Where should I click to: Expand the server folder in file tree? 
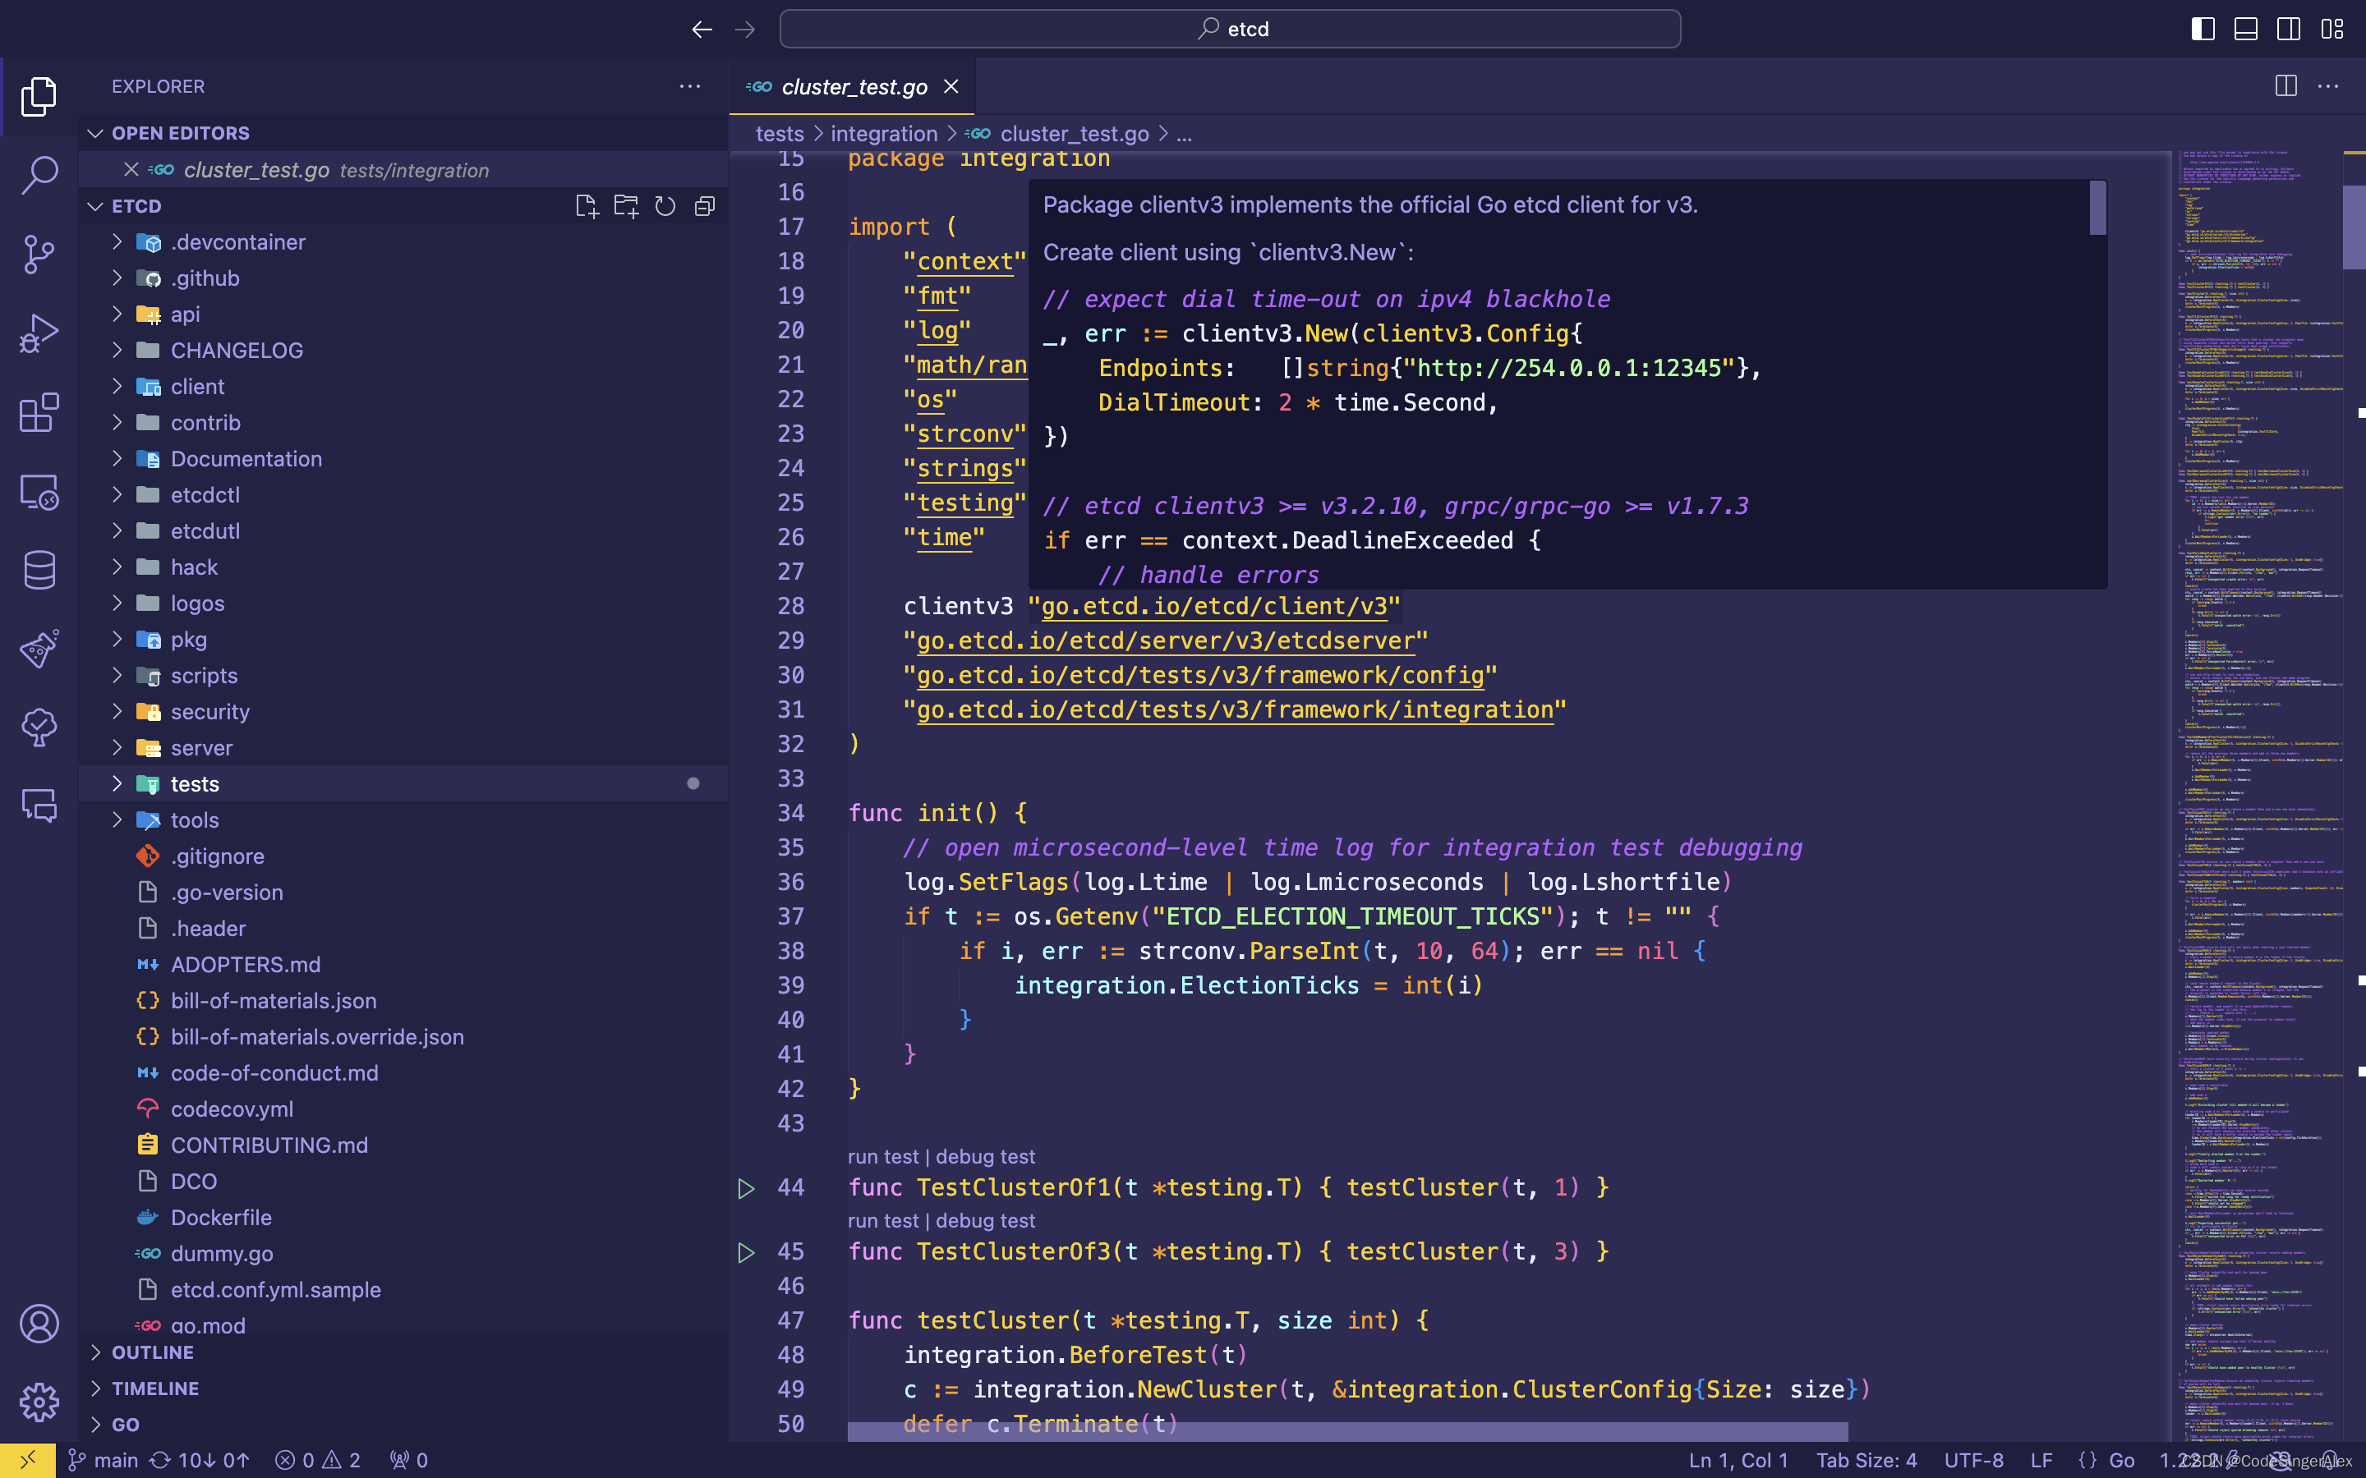(113, 746)
